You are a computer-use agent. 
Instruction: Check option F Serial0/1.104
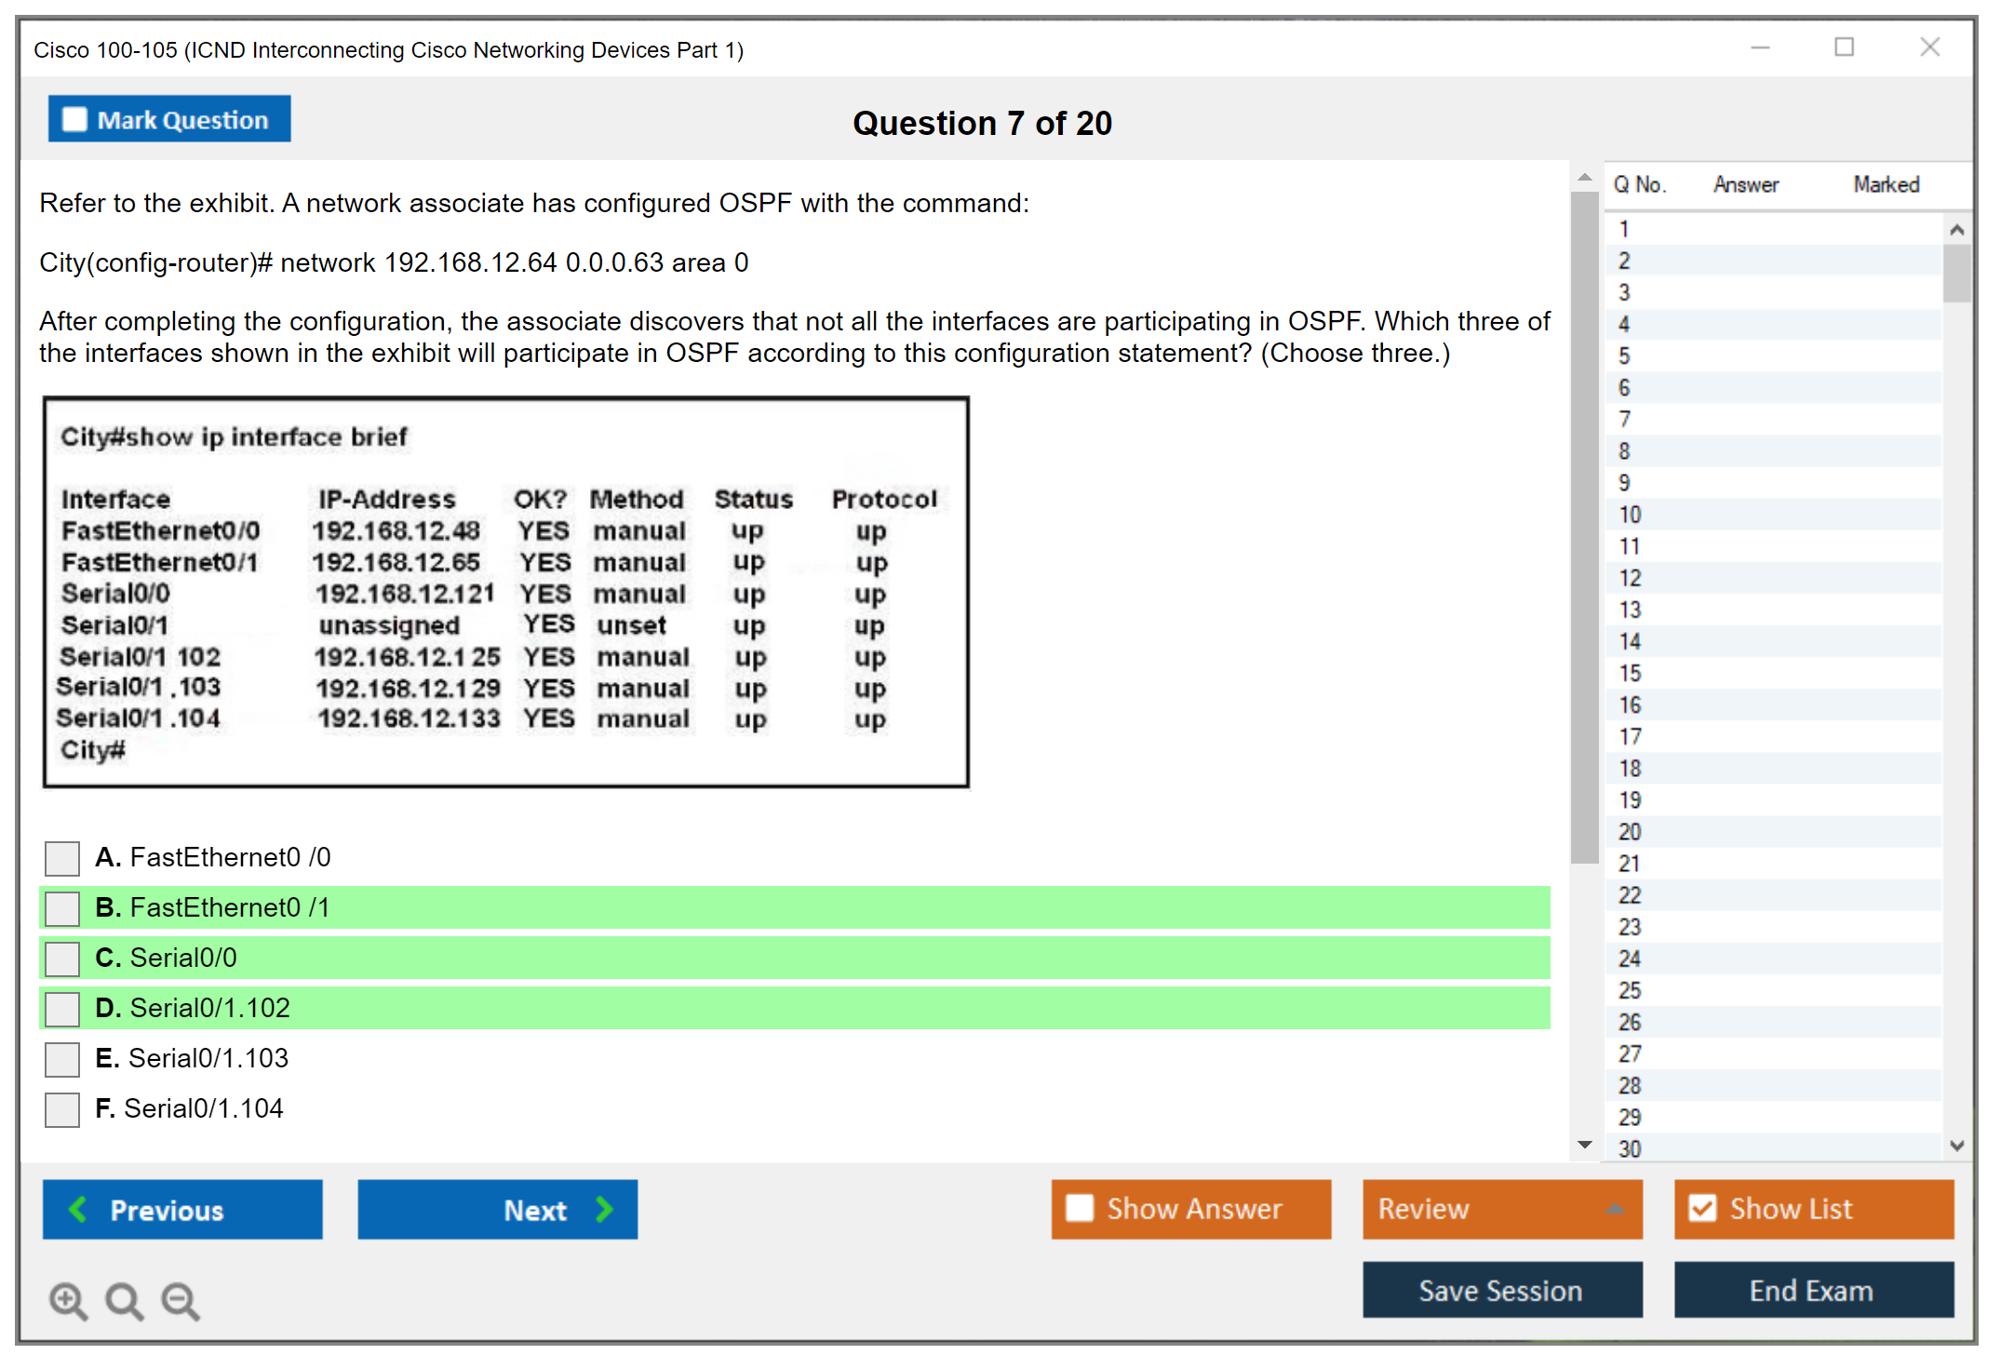pyautogui.click(x=62, y=1108)
